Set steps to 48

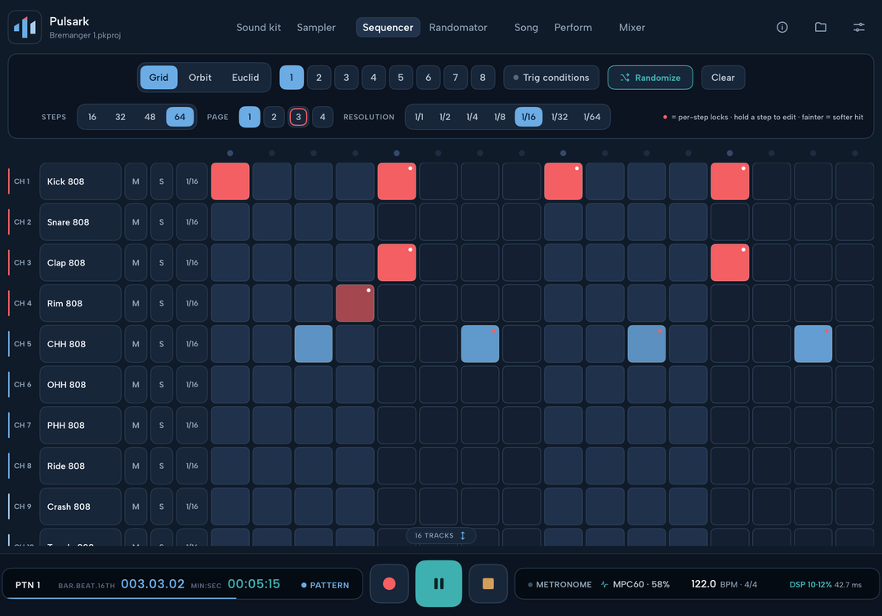tap(149, 117)
